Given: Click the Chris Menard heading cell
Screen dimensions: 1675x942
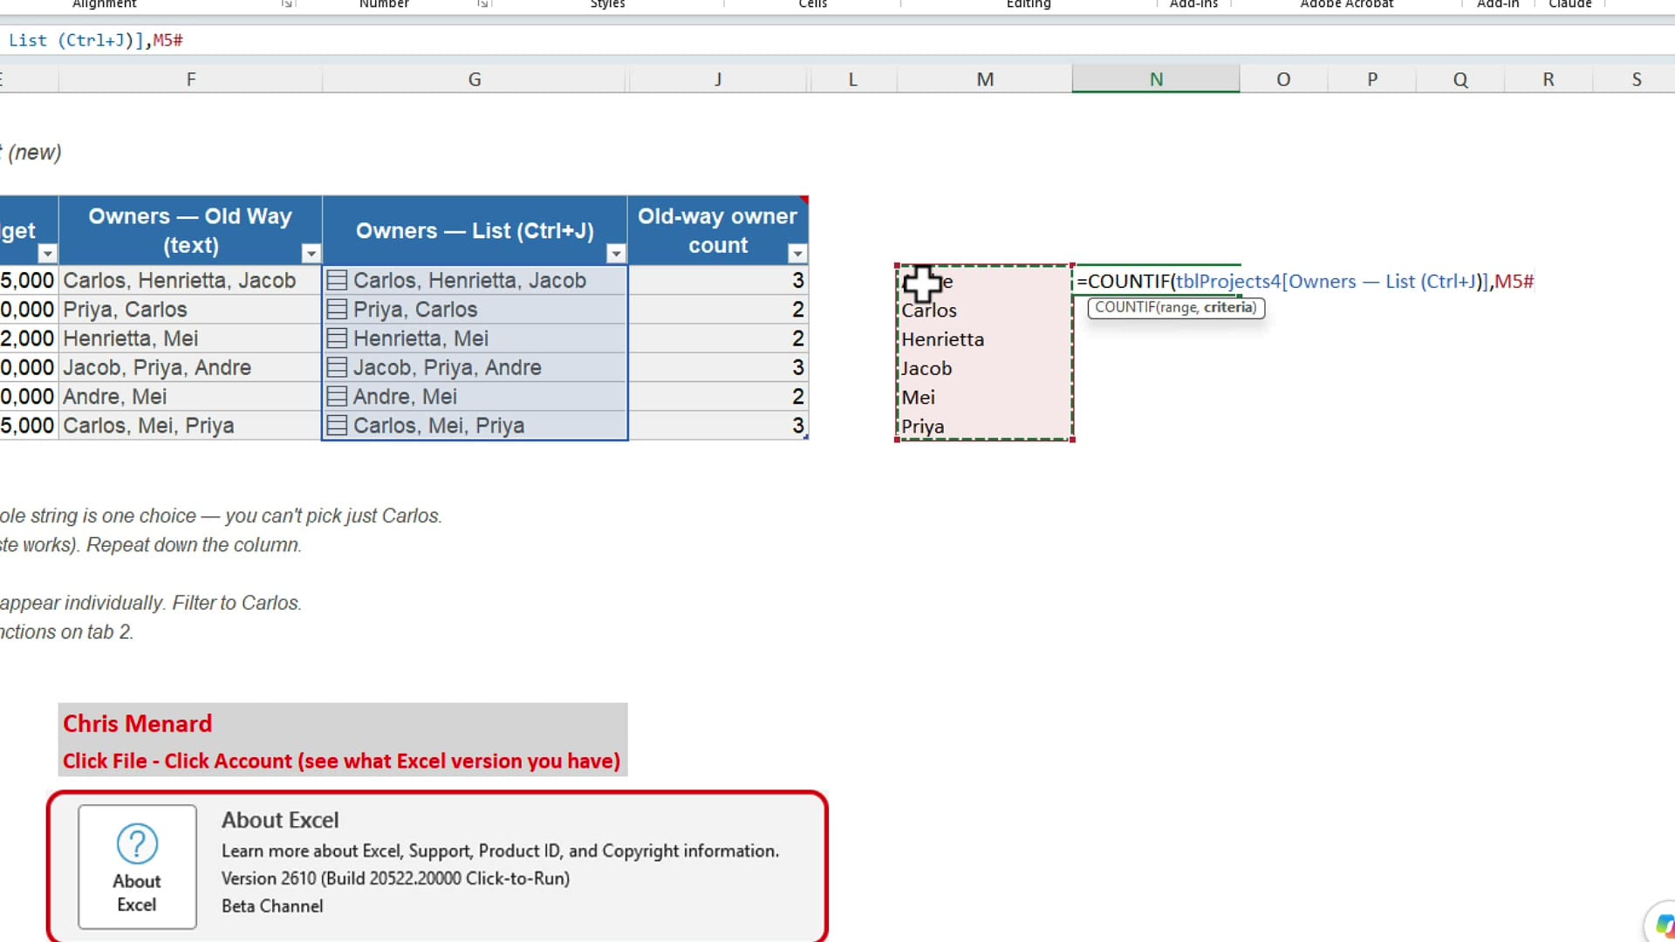Looking at the screenshot, I should (x=343, y=724).
